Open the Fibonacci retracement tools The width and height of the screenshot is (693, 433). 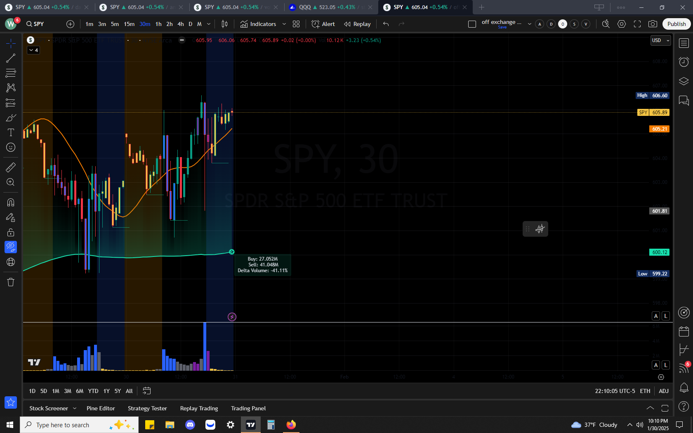(x=11, y=73)
